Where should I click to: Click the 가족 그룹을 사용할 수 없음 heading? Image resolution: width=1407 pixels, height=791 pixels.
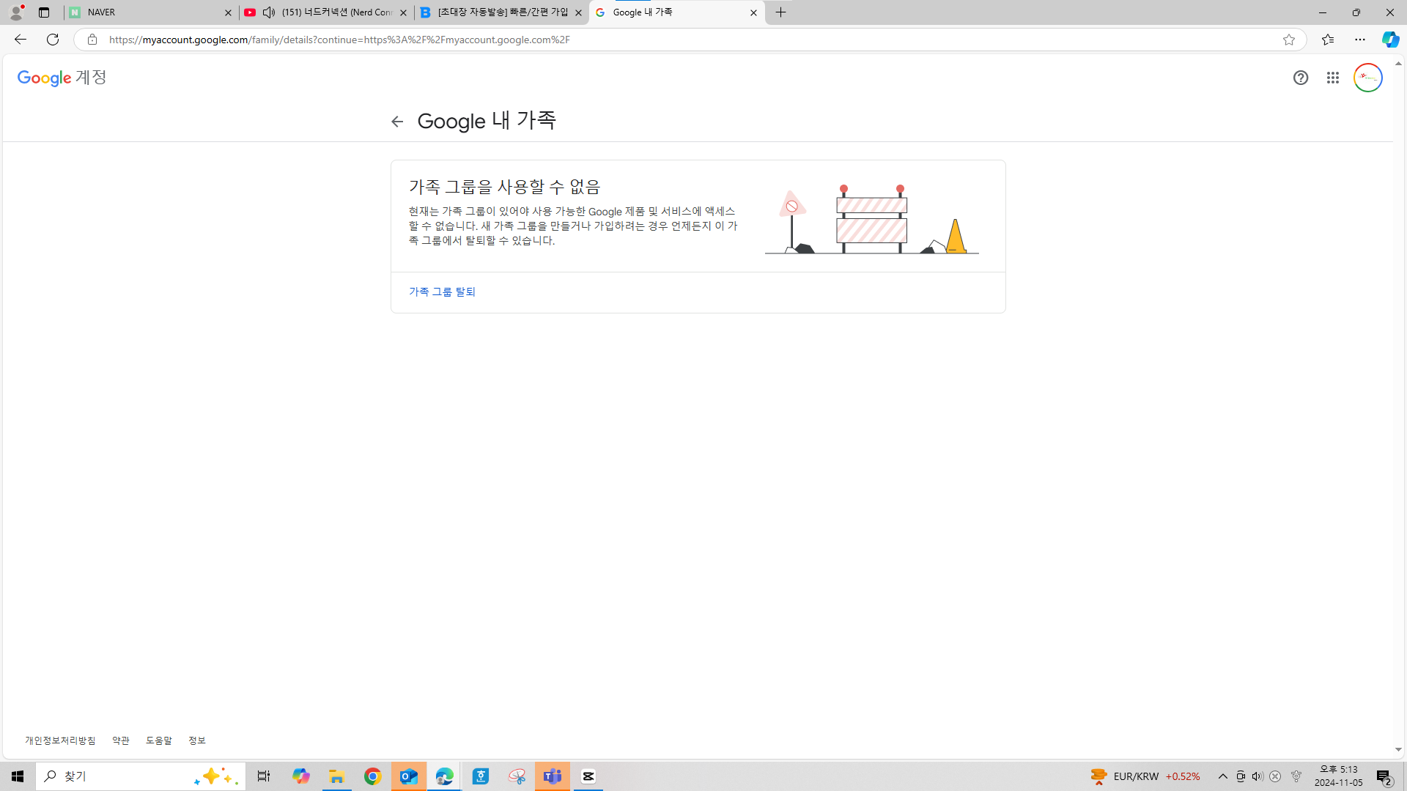click(x=504, y=187)
